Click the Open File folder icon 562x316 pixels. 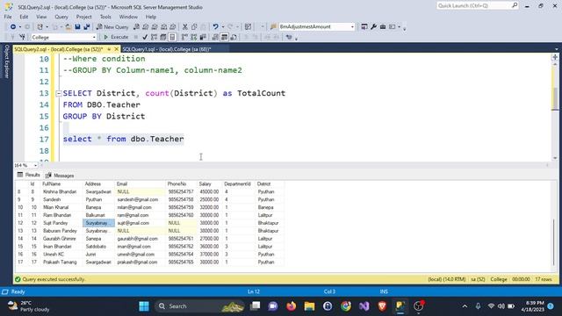pyautogui.click(x=68, y=27)
